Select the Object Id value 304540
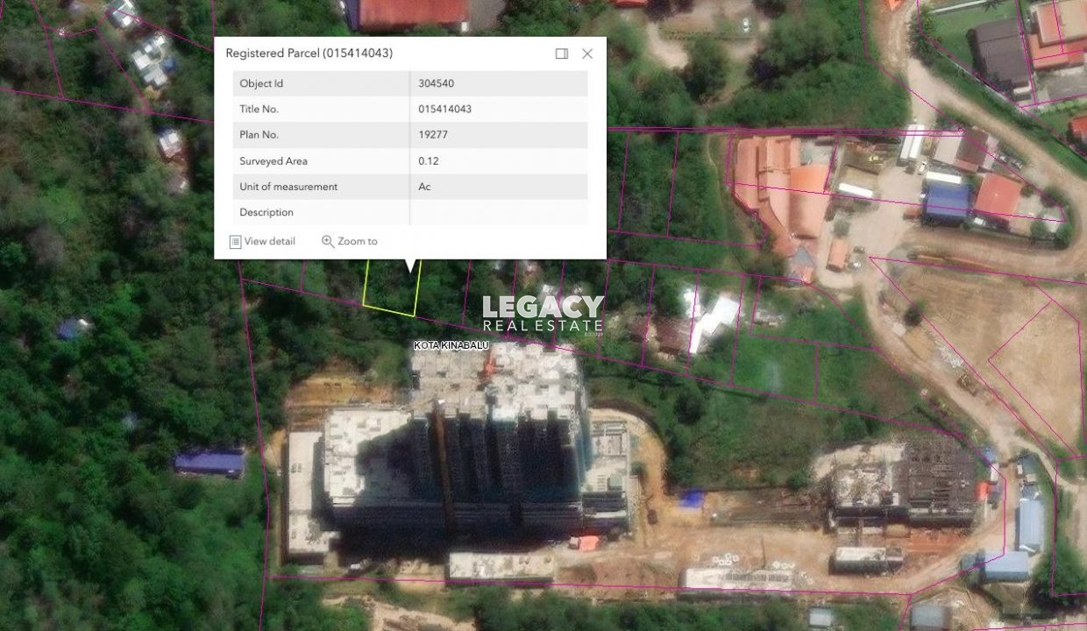Image resolution: width=1087 pixels, height=631 pixels. point(437,83)
